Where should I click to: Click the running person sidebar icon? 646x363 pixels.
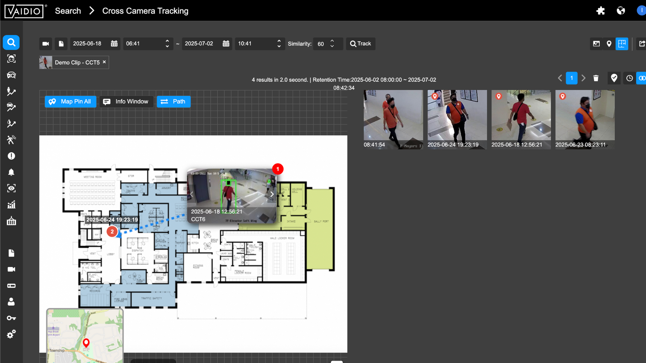(11, 140)
